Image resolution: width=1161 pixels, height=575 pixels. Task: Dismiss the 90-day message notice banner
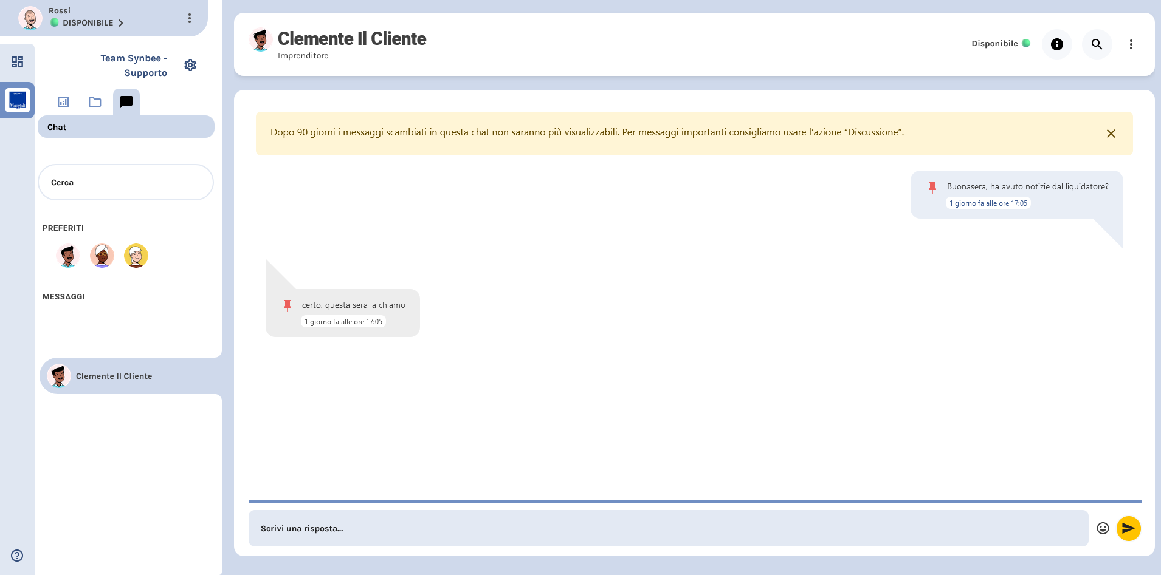(x=1112, y=133)
